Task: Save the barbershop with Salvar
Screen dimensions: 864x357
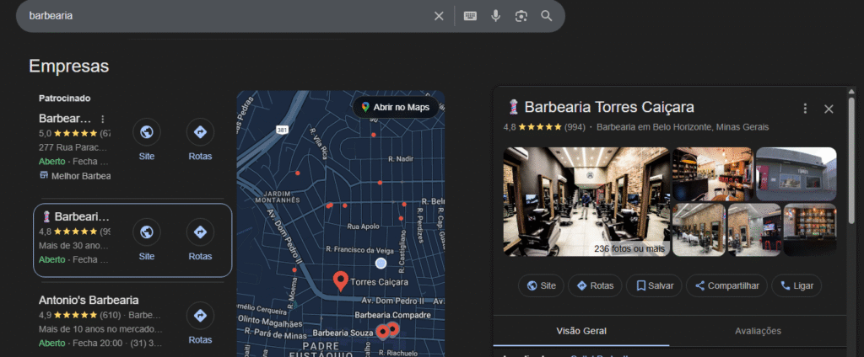Action: [655, 285]
